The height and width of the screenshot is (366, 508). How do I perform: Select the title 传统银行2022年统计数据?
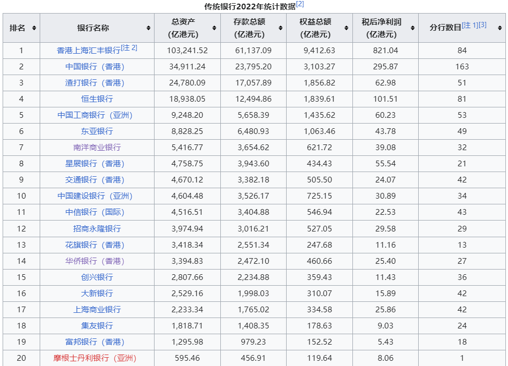250,6
